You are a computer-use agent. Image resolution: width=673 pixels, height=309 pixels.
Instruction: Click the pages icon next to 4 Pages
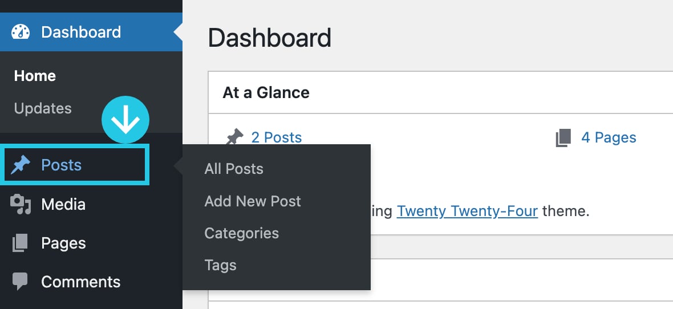coord(563,138)
